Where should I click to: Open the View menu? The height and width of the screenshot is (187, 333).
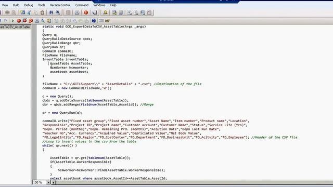point(5,5)
